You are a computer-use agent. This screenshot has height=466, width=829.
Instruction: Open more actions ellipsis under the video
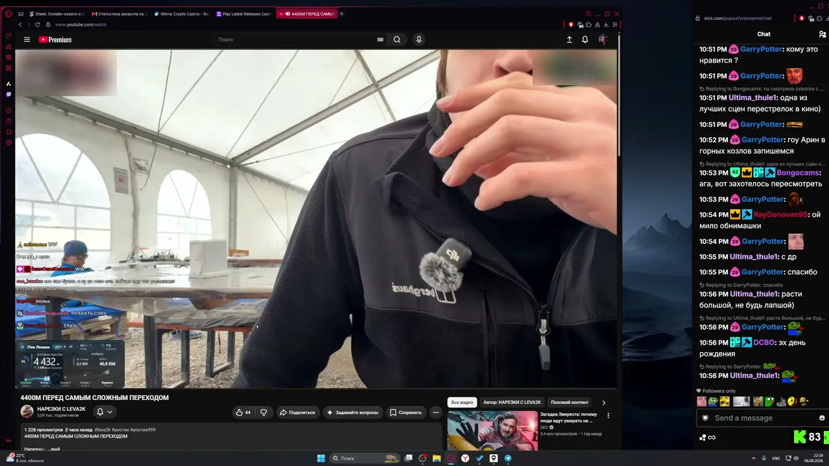(436, 412)
